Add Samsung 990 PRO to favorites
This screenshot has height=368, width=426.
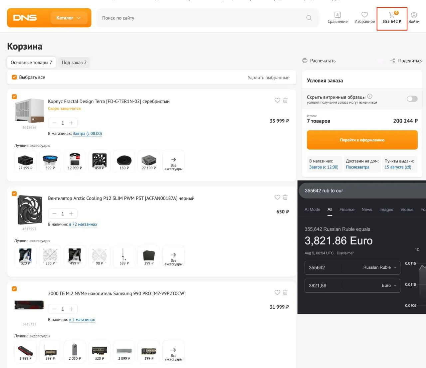pos(277,292)
